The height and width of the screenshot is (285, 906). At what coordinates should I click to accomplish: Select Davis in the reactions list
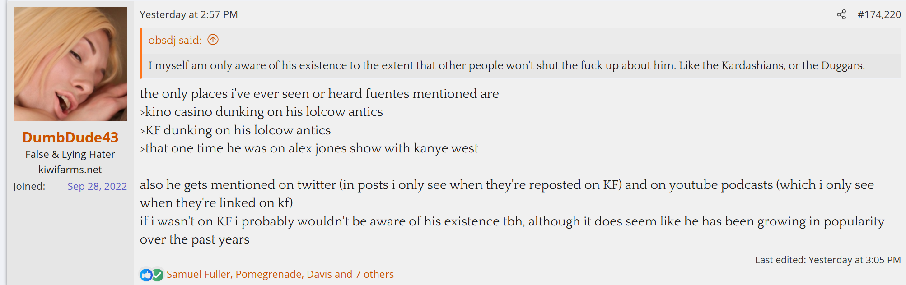point(319,274)
